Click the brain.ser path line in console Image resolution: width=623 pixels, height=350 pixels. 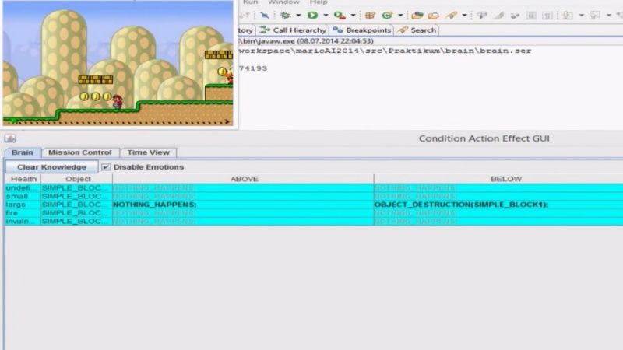click(385, 51)
